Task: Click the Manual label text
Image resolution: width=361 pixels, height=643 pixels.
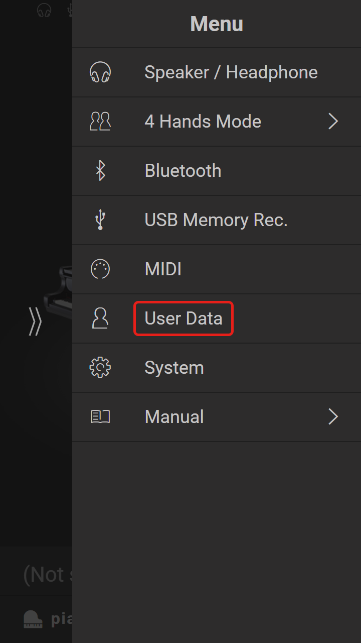Action: [x=174, y=417]
